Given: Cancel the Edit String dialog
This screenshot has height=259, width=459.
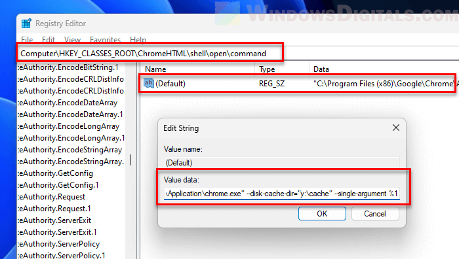Looking at the screenshot, I should 375,213.
